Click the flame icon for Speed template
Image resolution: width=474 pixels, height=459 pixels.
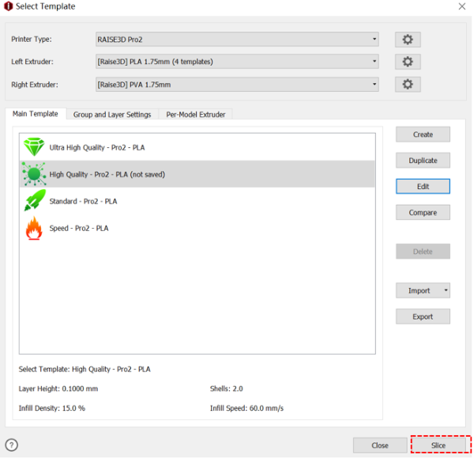click(x=34, y=228)
